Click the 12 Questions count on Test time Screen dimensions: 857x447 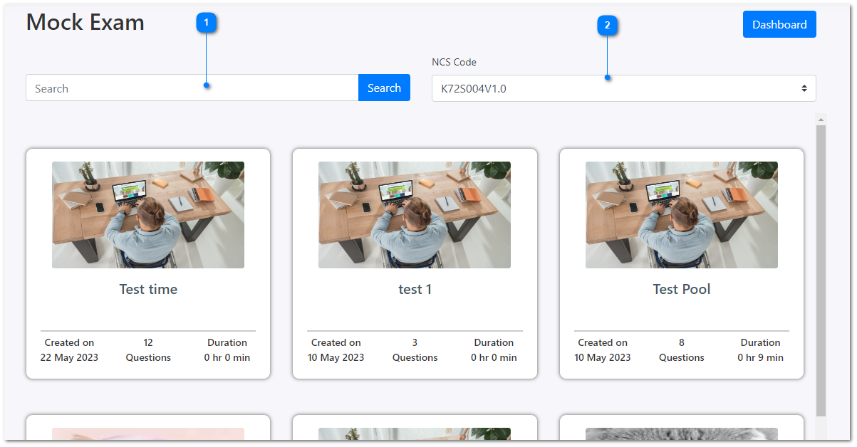tap(148, 350)
